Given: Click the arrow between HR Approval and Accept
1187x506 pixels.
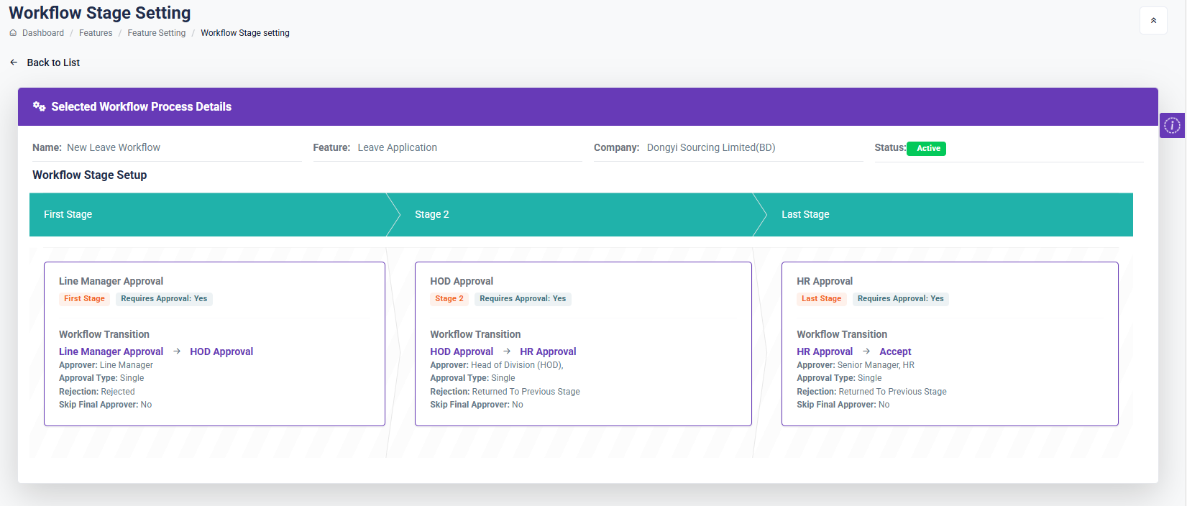Looking at the screenshot, I should tap(866, 351).
